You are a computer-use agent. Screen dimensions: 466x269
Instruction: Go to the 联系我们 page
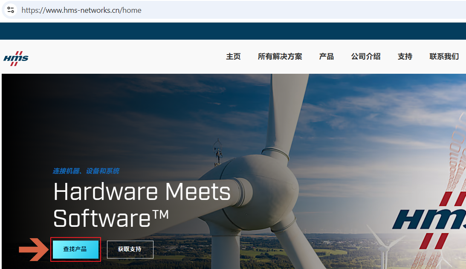coord(444,56)
